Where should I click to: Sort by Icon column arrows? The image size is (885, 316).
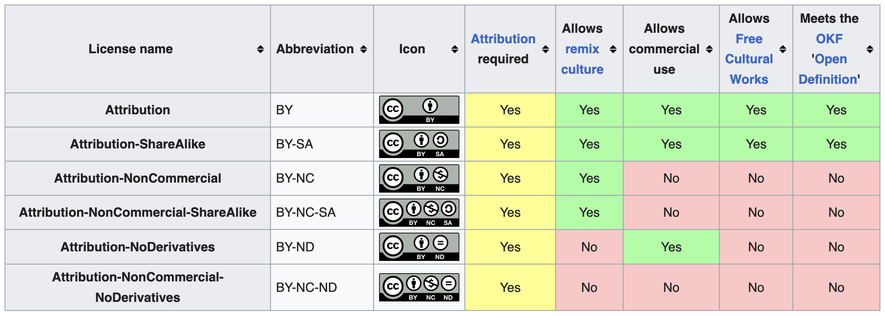455,49
